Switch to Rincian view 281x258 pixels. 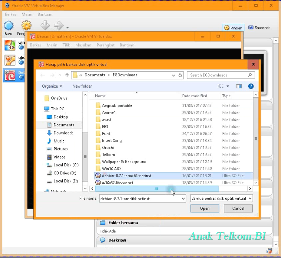(x=233, y=28)
